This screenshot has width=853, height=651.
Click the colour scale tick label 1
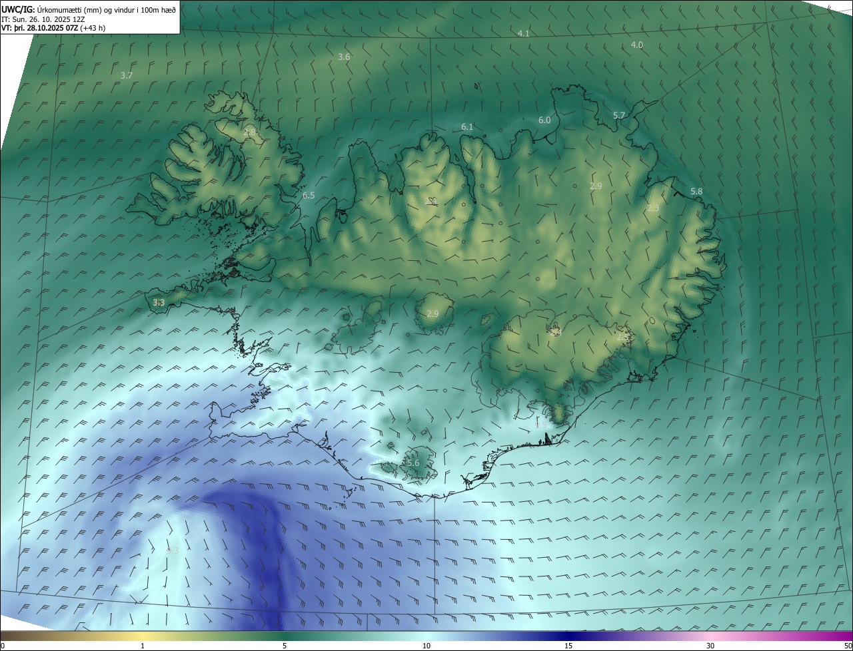(143, 646)
